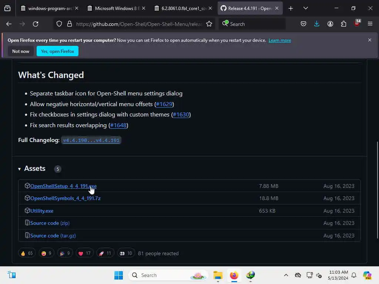Click page vertical scrollbar thumb
379x284 pixels.
[377, 190]
